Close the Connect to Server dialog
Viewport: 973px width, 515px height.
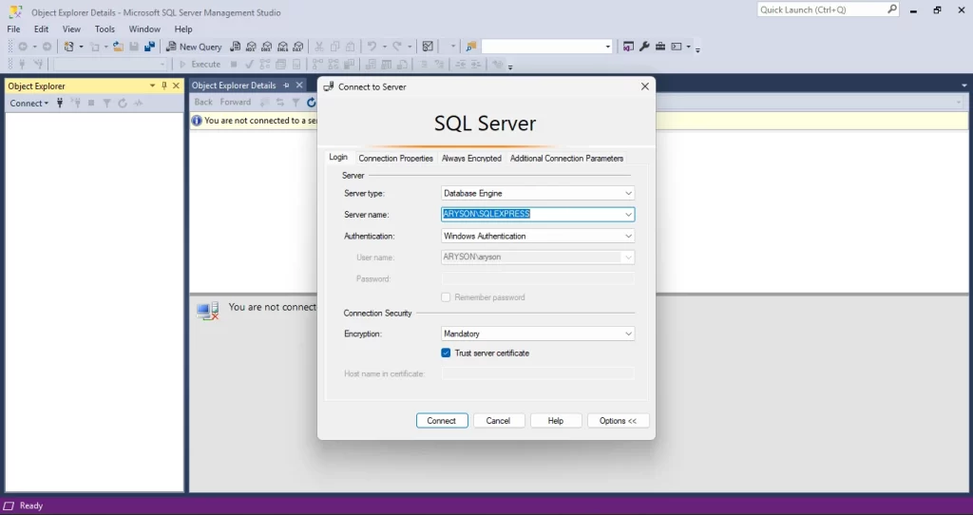tap(645, 86)
